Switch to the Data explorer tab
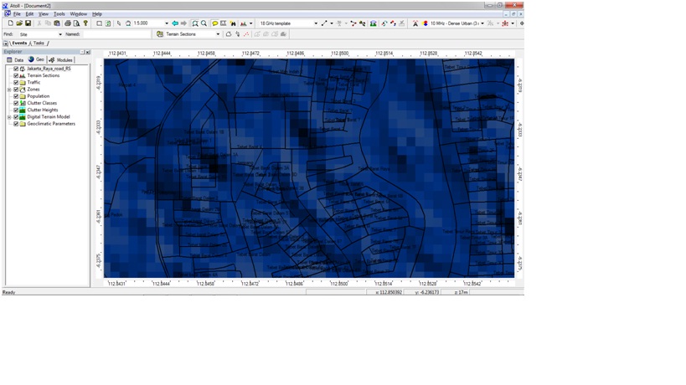Viewport: 686px width, 385px height. point(15,60)
